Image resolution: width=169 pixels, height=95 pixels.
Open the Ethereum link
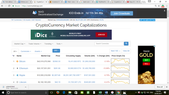pos(24,68)
